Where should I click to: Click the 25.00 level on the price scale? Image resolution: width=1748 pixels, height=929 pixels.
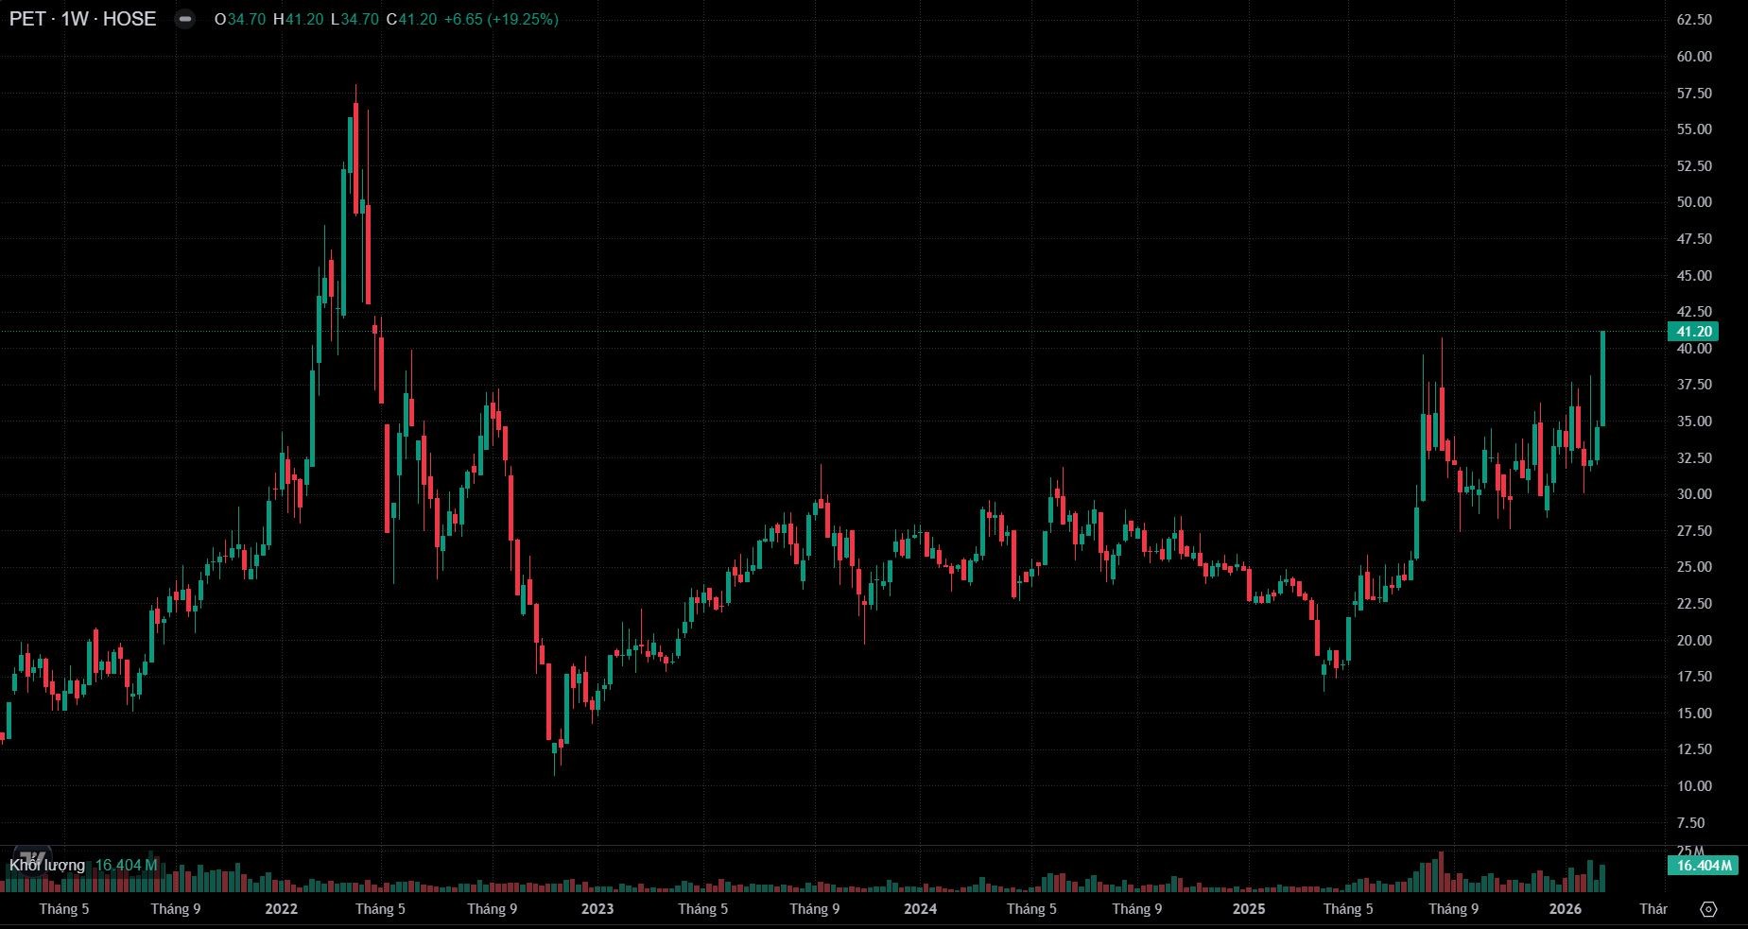(1694, 567)
